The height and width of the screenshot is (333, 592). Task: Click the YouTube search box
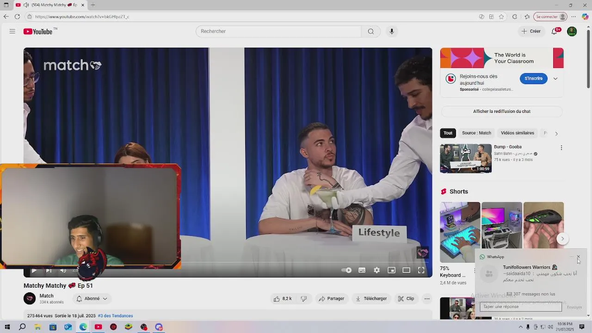coord(278,31)
